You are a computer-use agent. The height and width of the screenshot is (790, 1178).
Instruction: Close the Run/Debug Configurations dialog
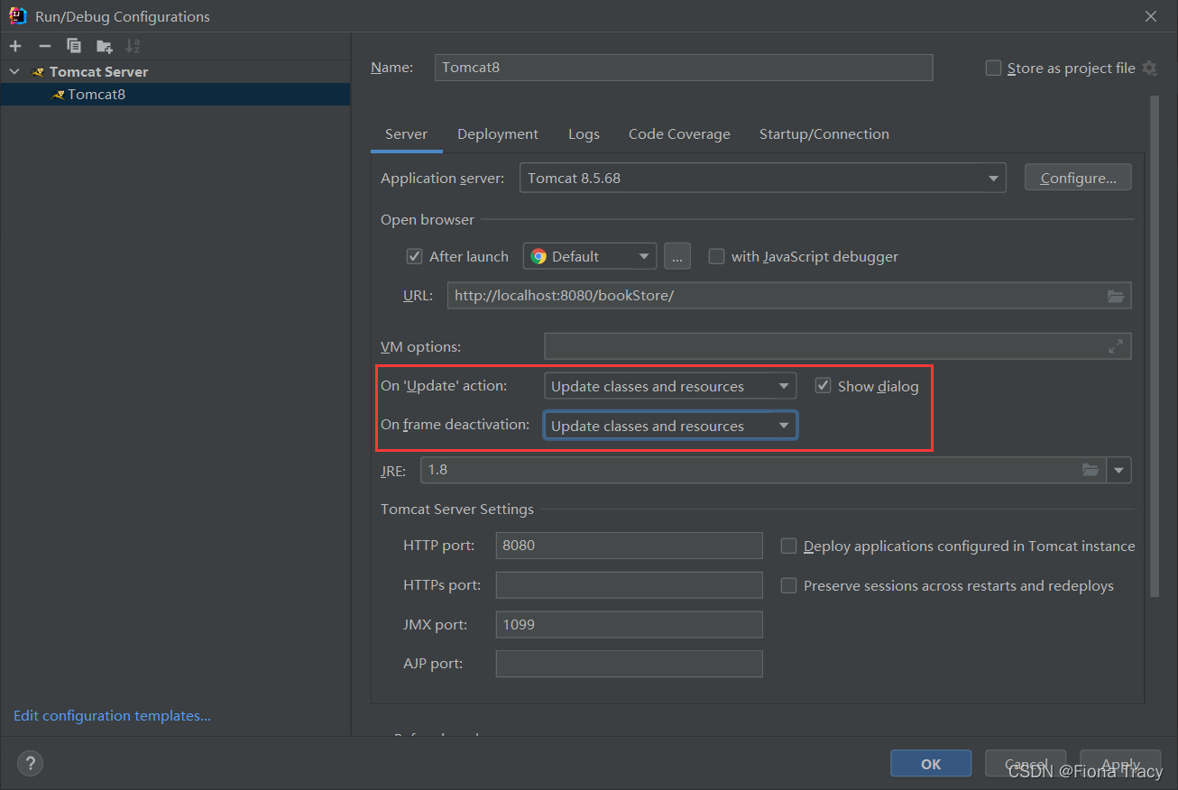point(1150,16)
